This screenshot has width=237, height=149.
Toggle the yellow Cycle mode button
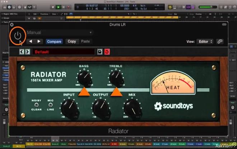tap(170, 7)
